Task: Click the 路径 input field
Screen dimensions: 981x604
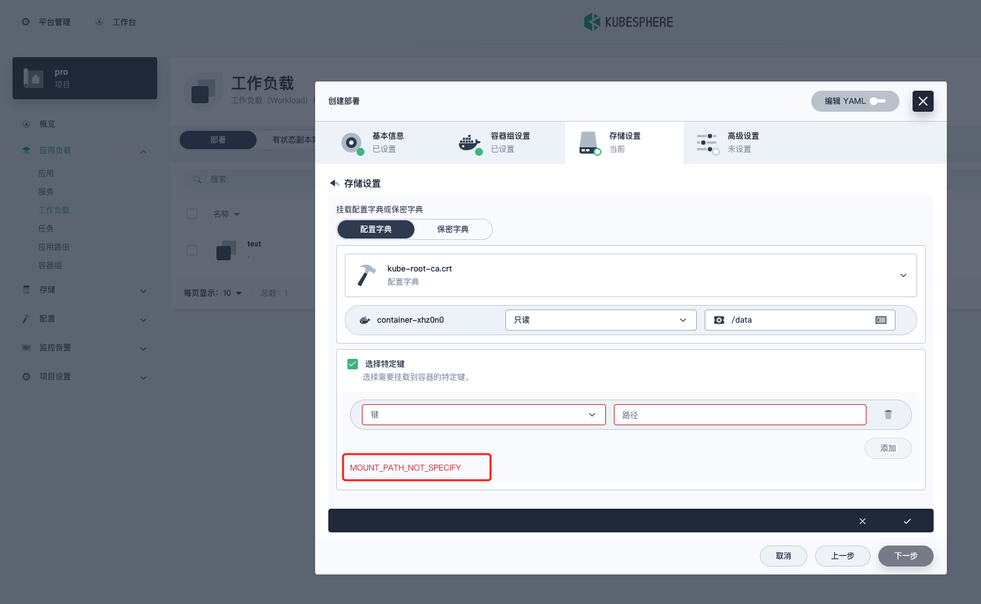Action: 740,415
